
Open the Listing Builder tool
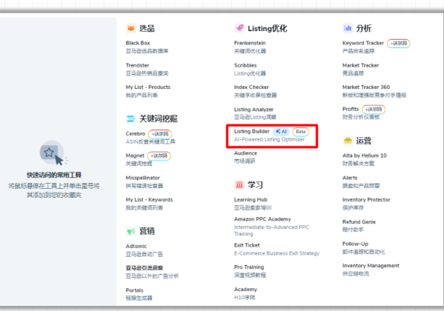click(252, 131)
